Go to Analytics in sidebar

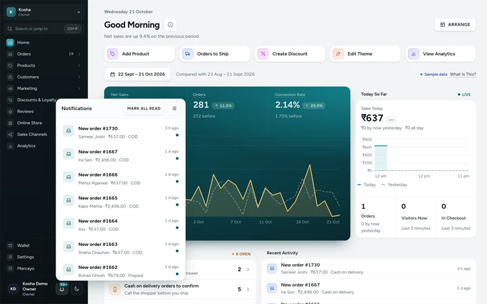point(26,146)
